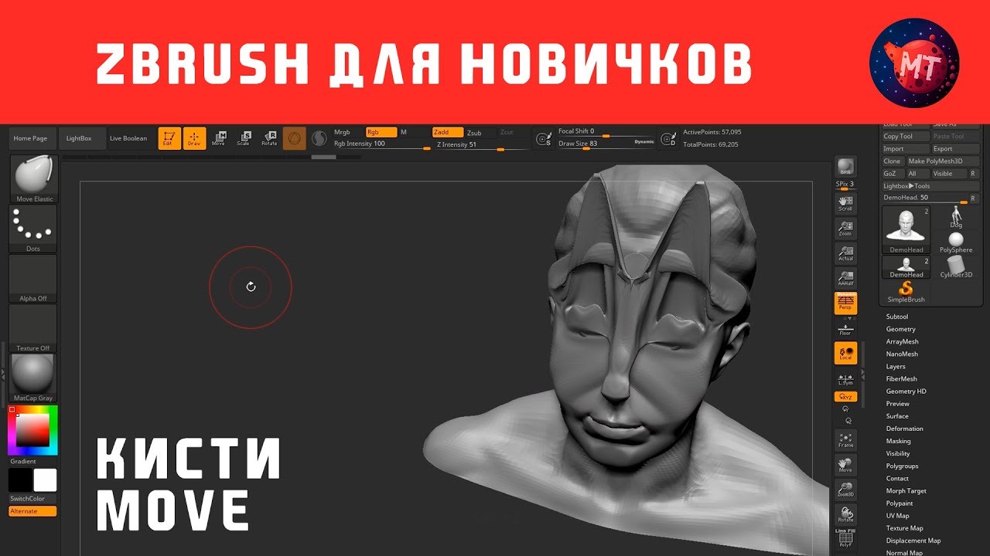The width and height of the screenshot is (990, 556).
Task: Click the Zoom3D icon
Action: tap(845, 490)
